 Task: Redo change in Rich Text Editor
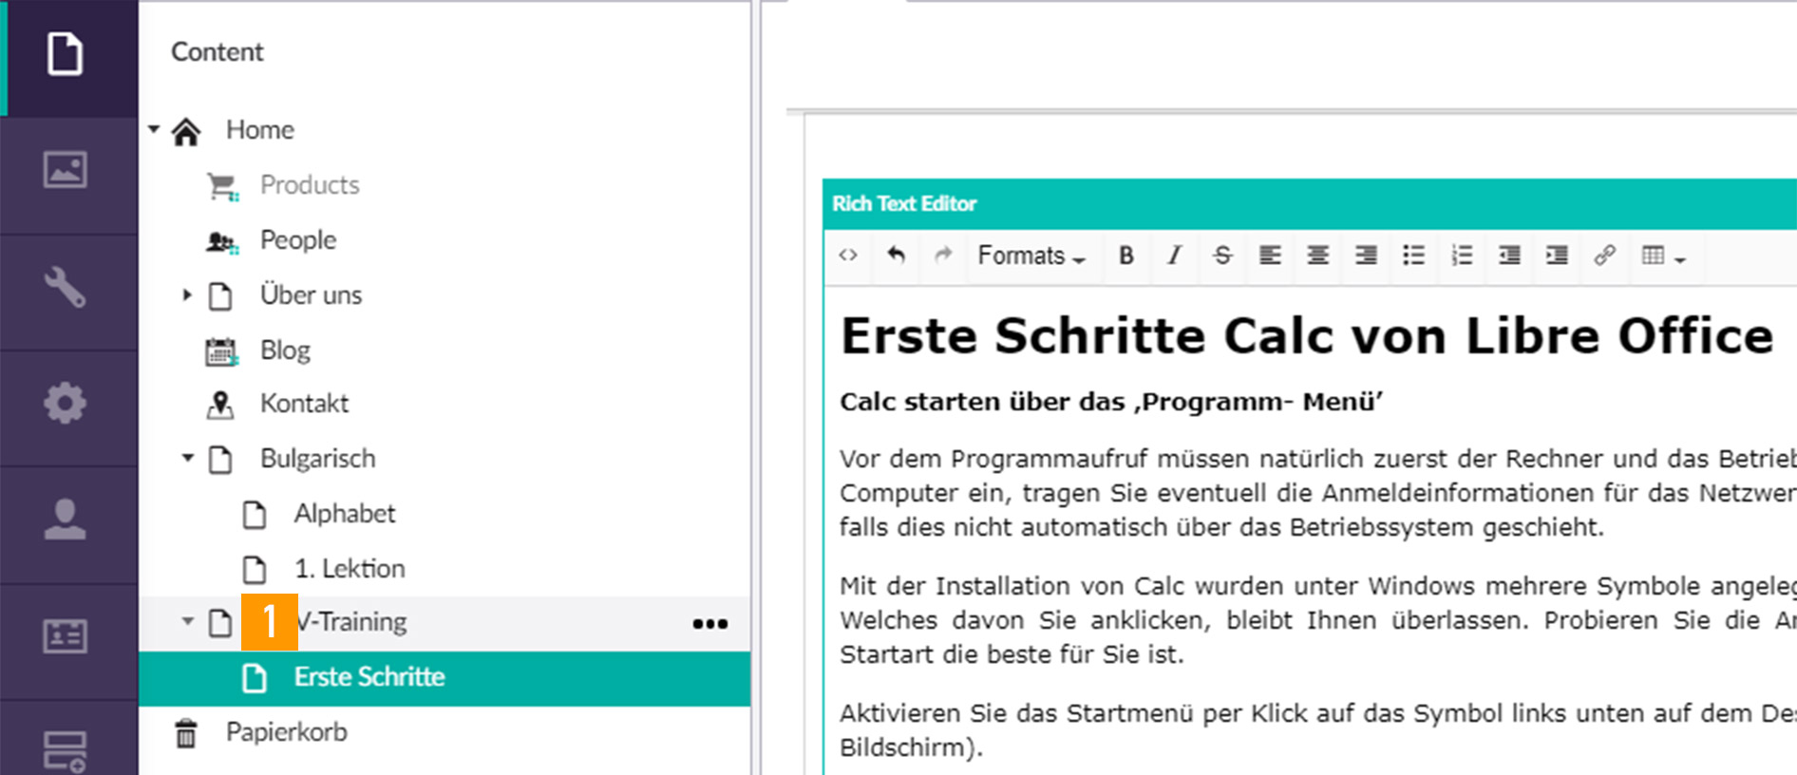coord(943,255)
